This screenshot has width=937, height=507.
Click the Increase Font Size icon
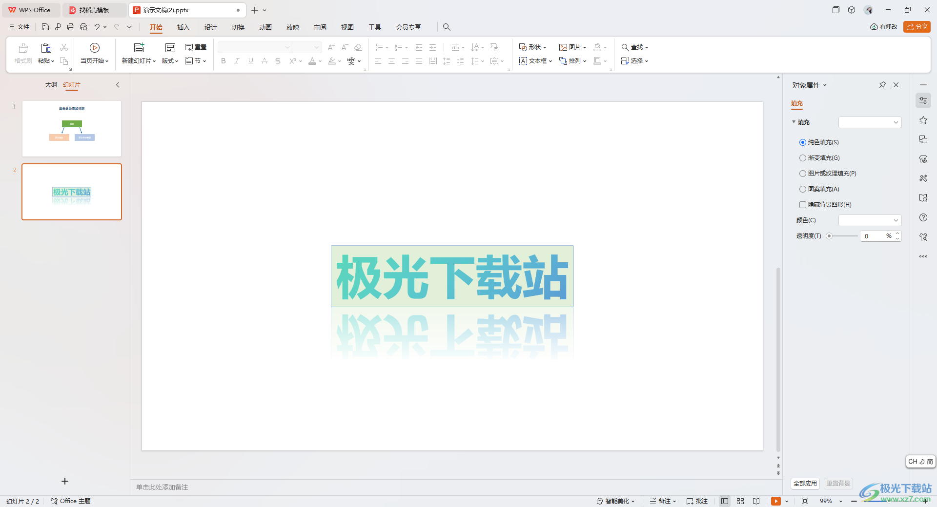point(331,47)
